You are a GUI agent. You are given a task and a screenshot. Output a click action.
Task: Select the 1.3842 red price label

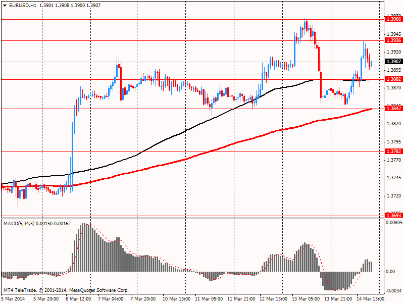tap(394, 108)
